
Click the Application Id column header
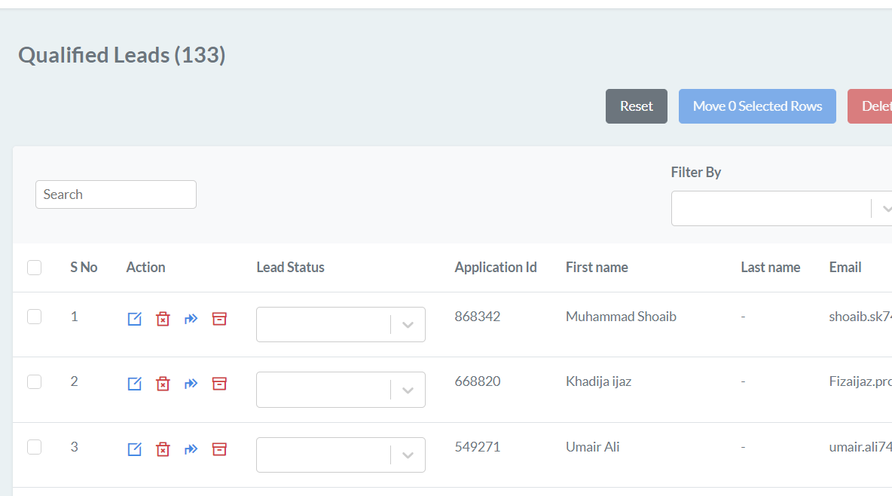coord(495,268)
